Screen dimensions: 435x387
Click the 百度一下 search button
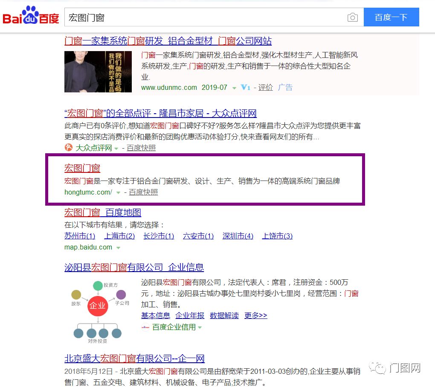[391, 17]
